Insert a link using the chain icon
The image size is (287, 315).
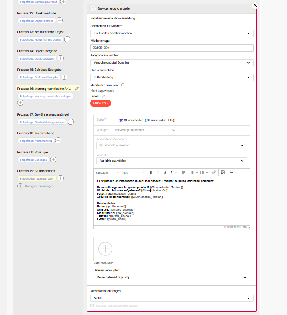(214, 172)
